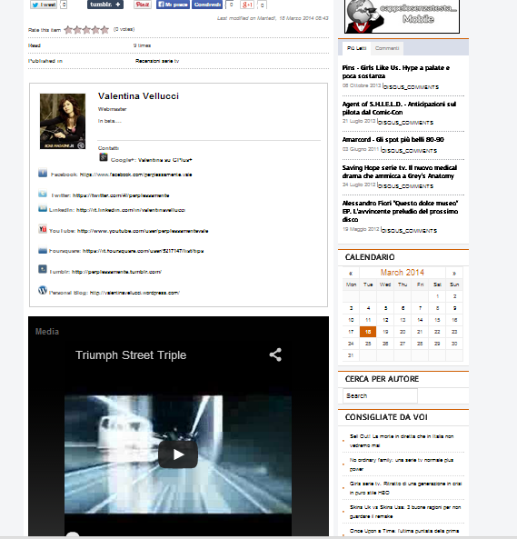
Task: Click the Google +1 button
Action: coord(247,5)
